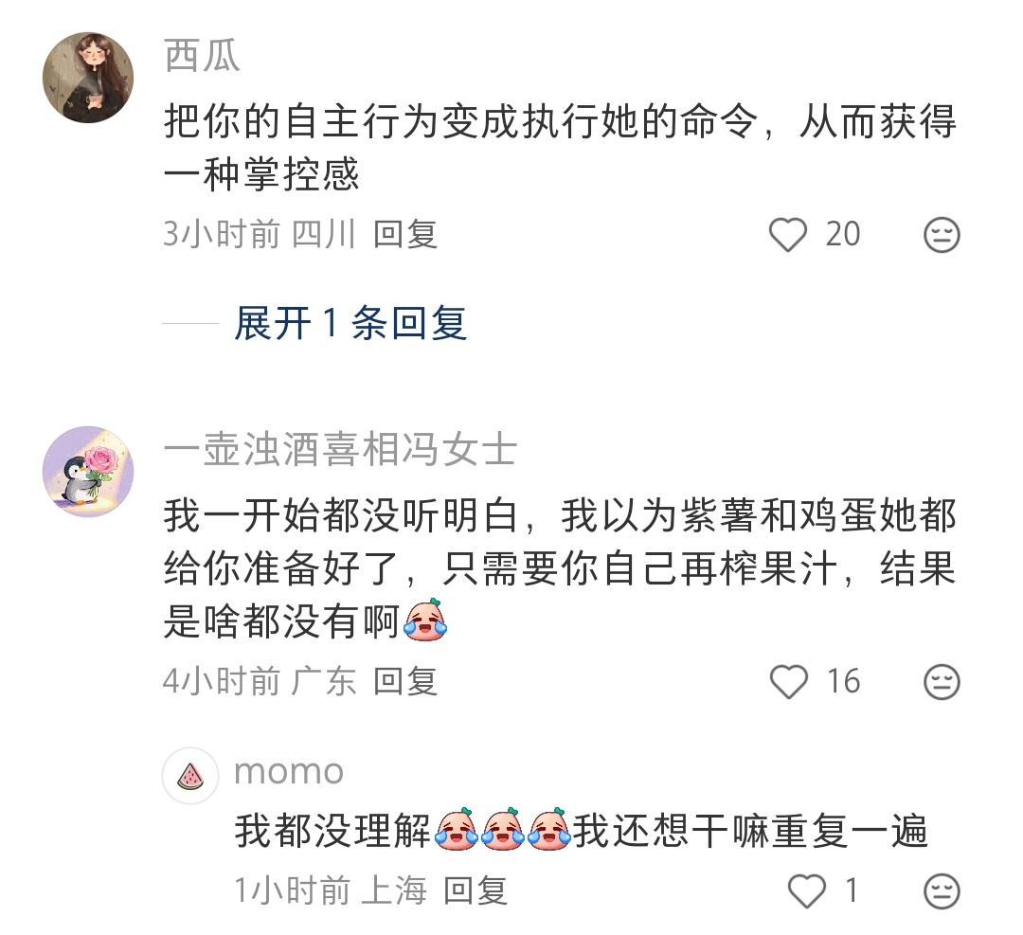Tap the dislike face on 西瓜's comment

[x=942, y=235]
